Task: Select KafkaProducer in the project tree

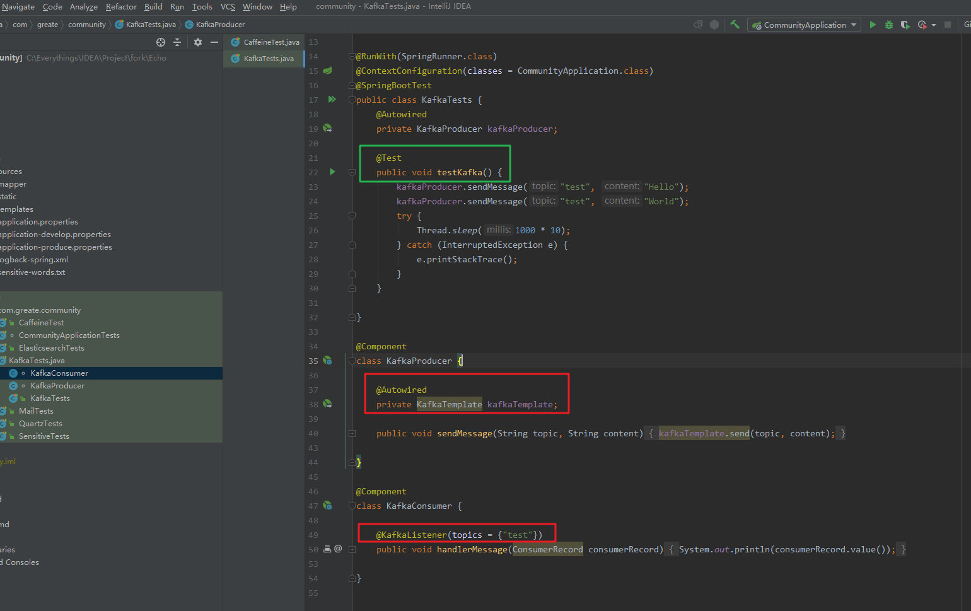Action: click(x=57, y=386)
